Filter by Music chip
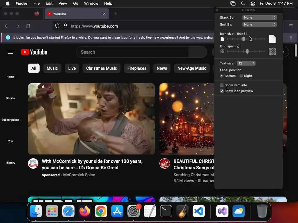This screenshot has height=223, width=298. (x=52, y=68)
